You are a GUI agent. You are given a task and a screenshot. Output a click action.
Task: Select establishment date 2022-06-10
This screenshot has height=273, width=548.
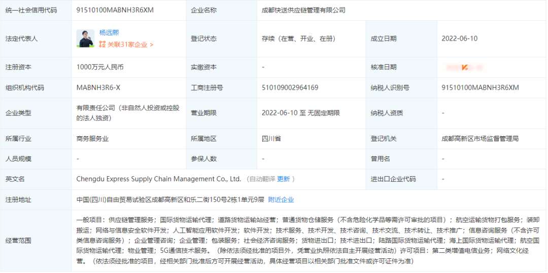pos(459,38)
